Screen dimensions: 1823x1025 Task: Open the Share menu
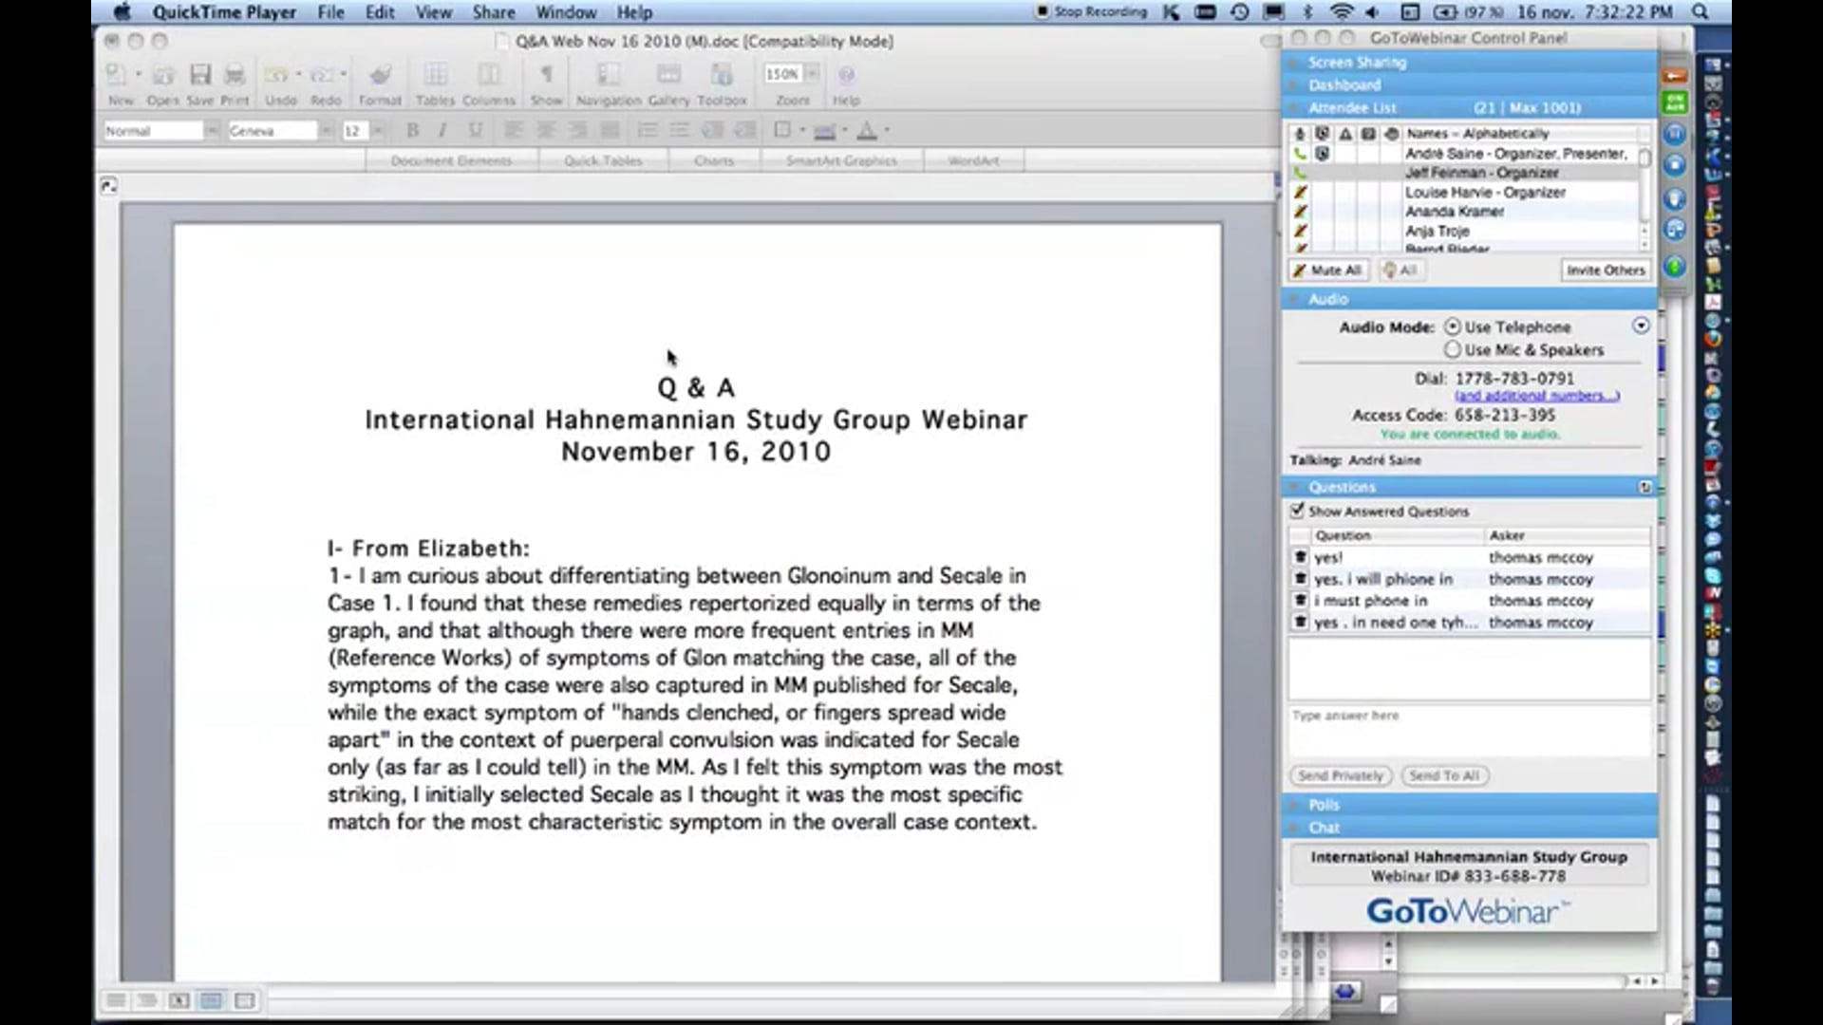(x=493, y=12)
